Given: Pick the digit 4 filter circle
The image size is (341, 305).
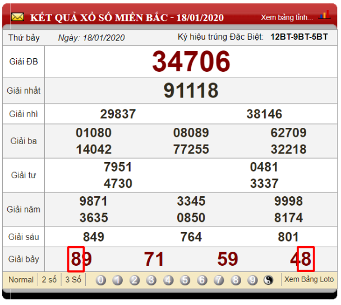Looking at the screenshot, I should pos(168,280).
